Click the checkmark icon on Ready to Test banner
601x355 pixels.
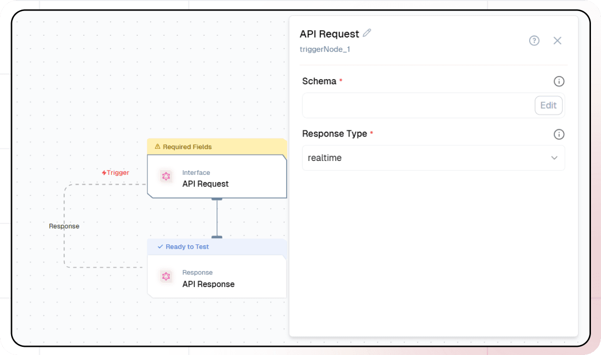click(160, 247)
